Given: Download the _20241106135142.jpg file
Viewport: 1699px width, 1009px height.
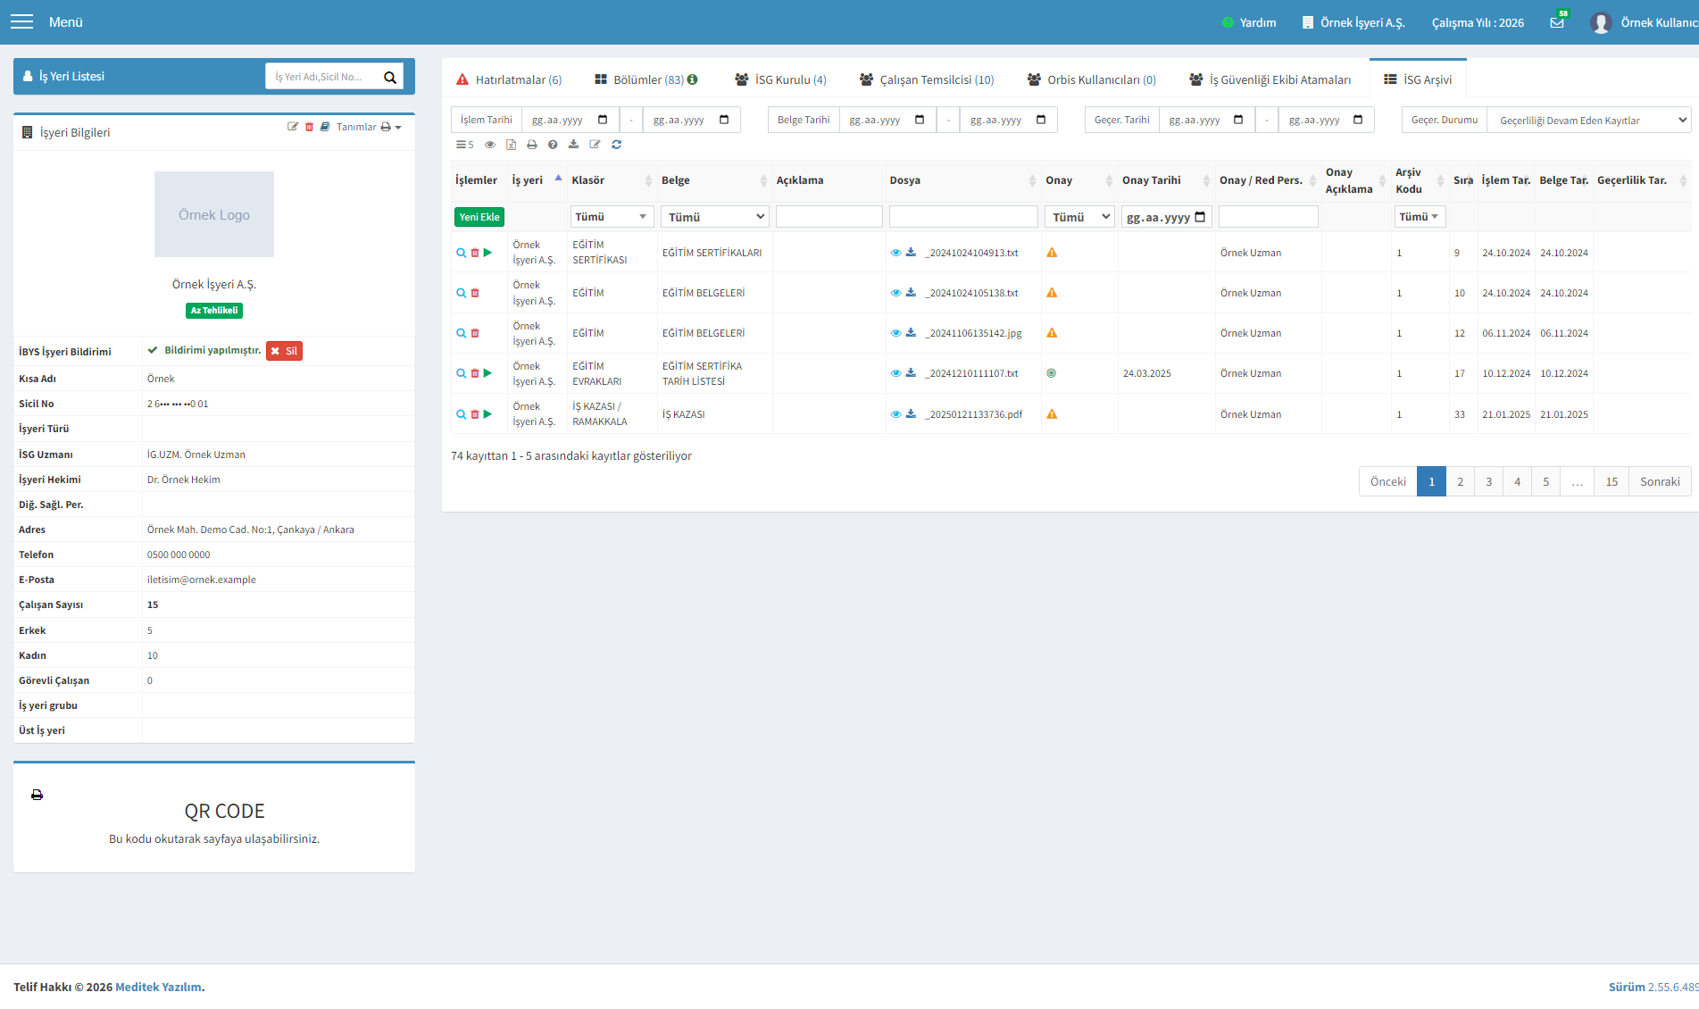Looking at the screenshot, I should point(911,333).
